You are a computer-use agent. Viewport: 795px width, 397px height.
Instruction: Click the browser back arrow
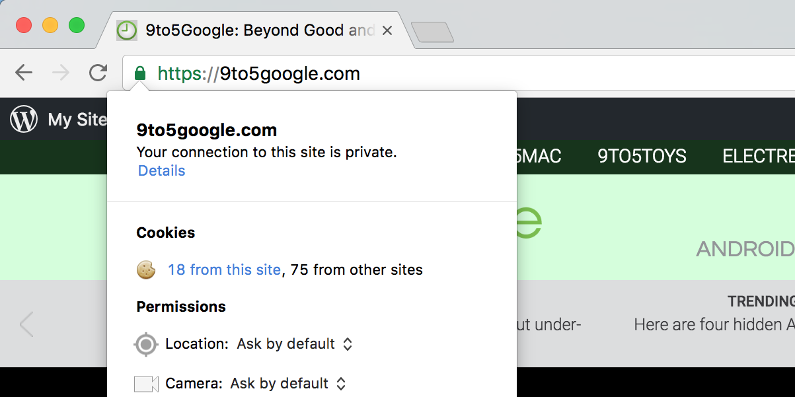24,73
